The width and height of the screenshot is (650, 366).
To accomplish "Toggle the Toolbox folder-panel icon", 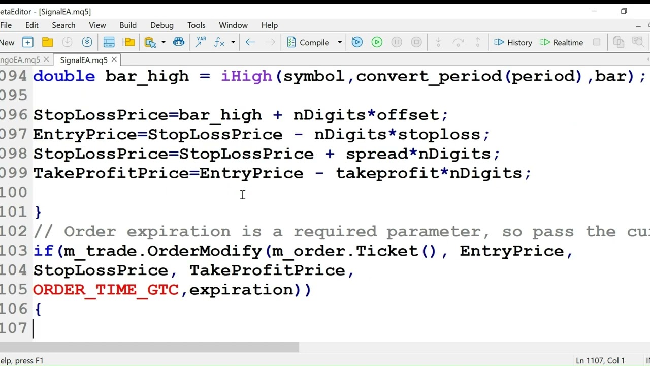I will [x=129, y=42].
